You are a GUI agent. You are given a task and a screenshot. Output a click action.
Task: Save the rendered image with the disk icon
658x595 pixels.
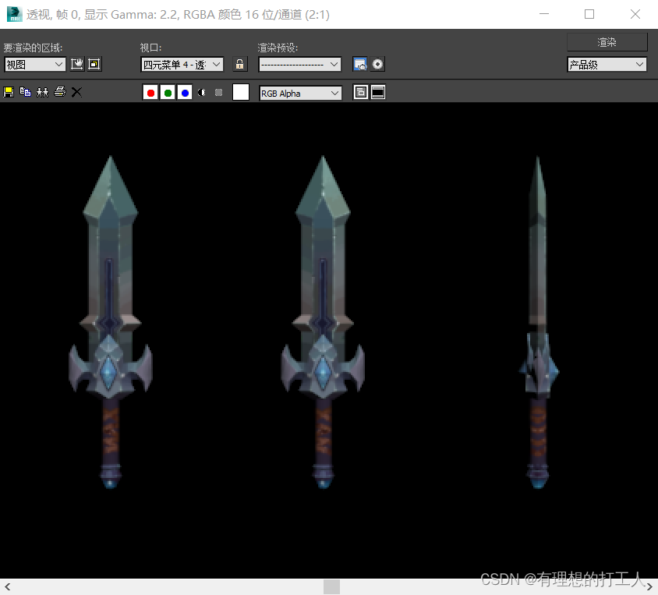coord(9,92)
